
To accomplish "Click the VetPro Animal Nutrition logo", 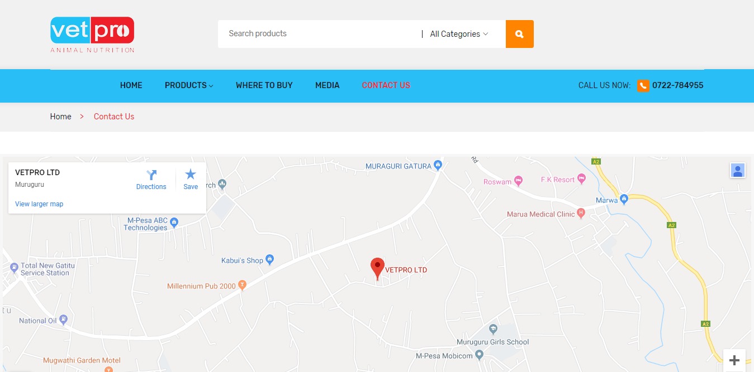I will click(x=92, y=34).
